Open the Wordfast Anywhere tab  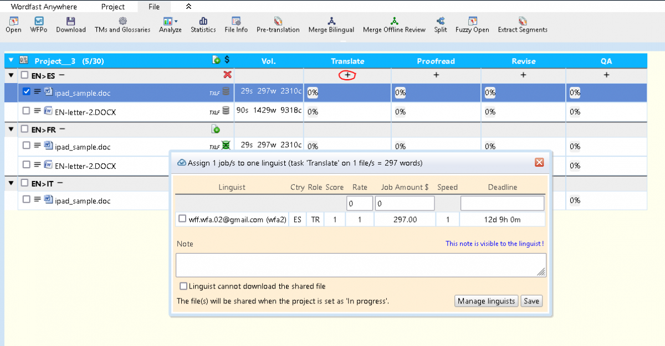44,7
